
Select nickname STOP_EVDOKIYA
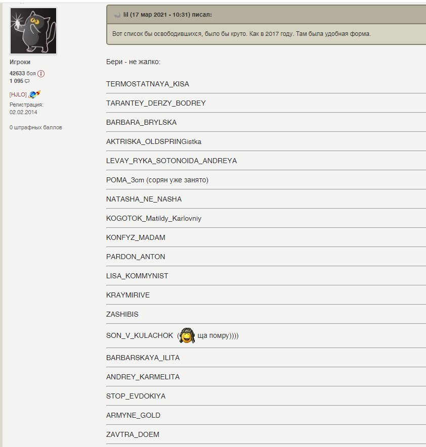point(136,396)
